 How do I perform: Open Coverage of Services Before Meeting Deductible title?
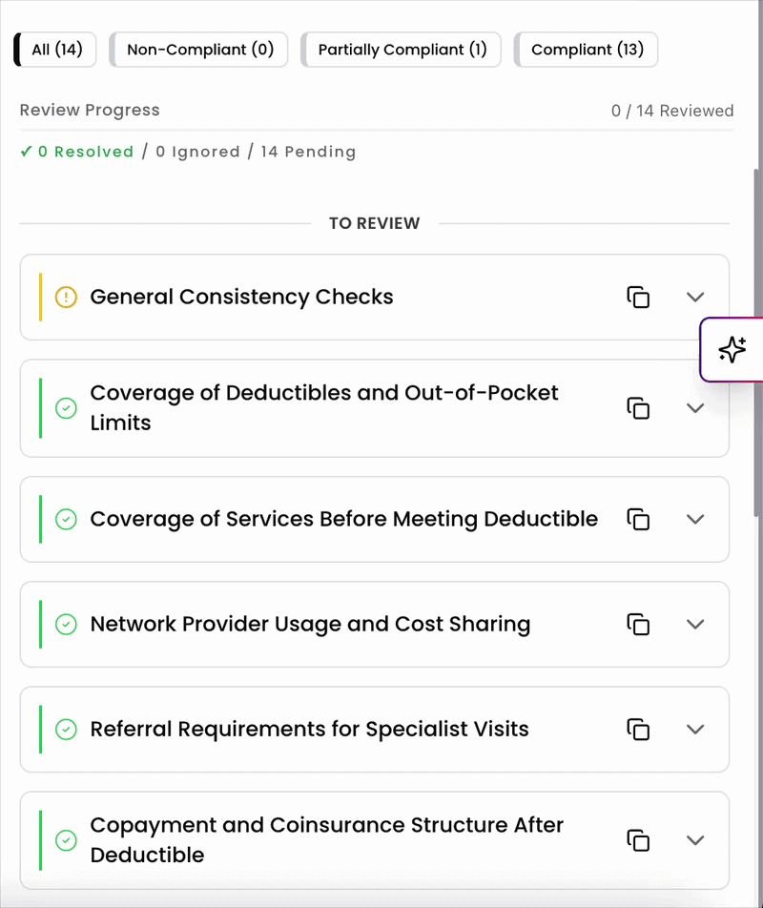point(344,519)
